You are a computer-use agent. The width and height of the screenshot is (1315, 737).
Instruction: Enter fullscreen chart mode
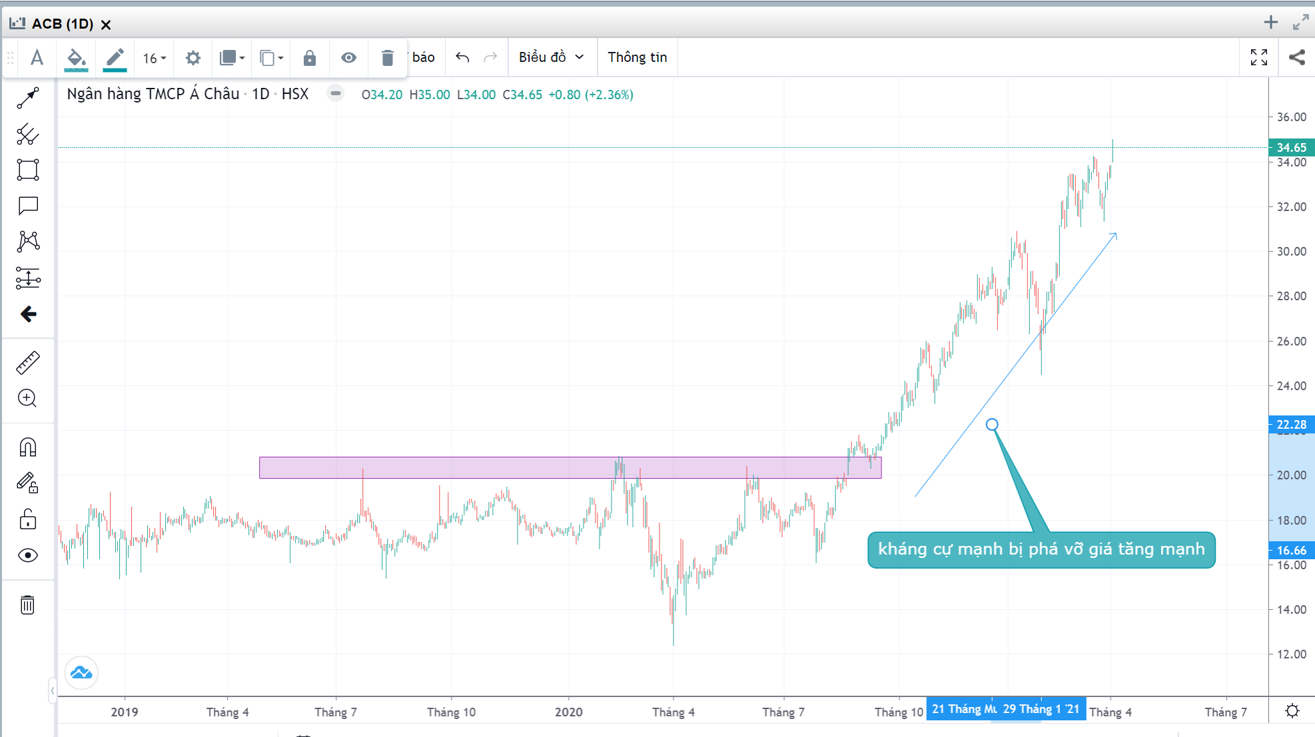1259,57
